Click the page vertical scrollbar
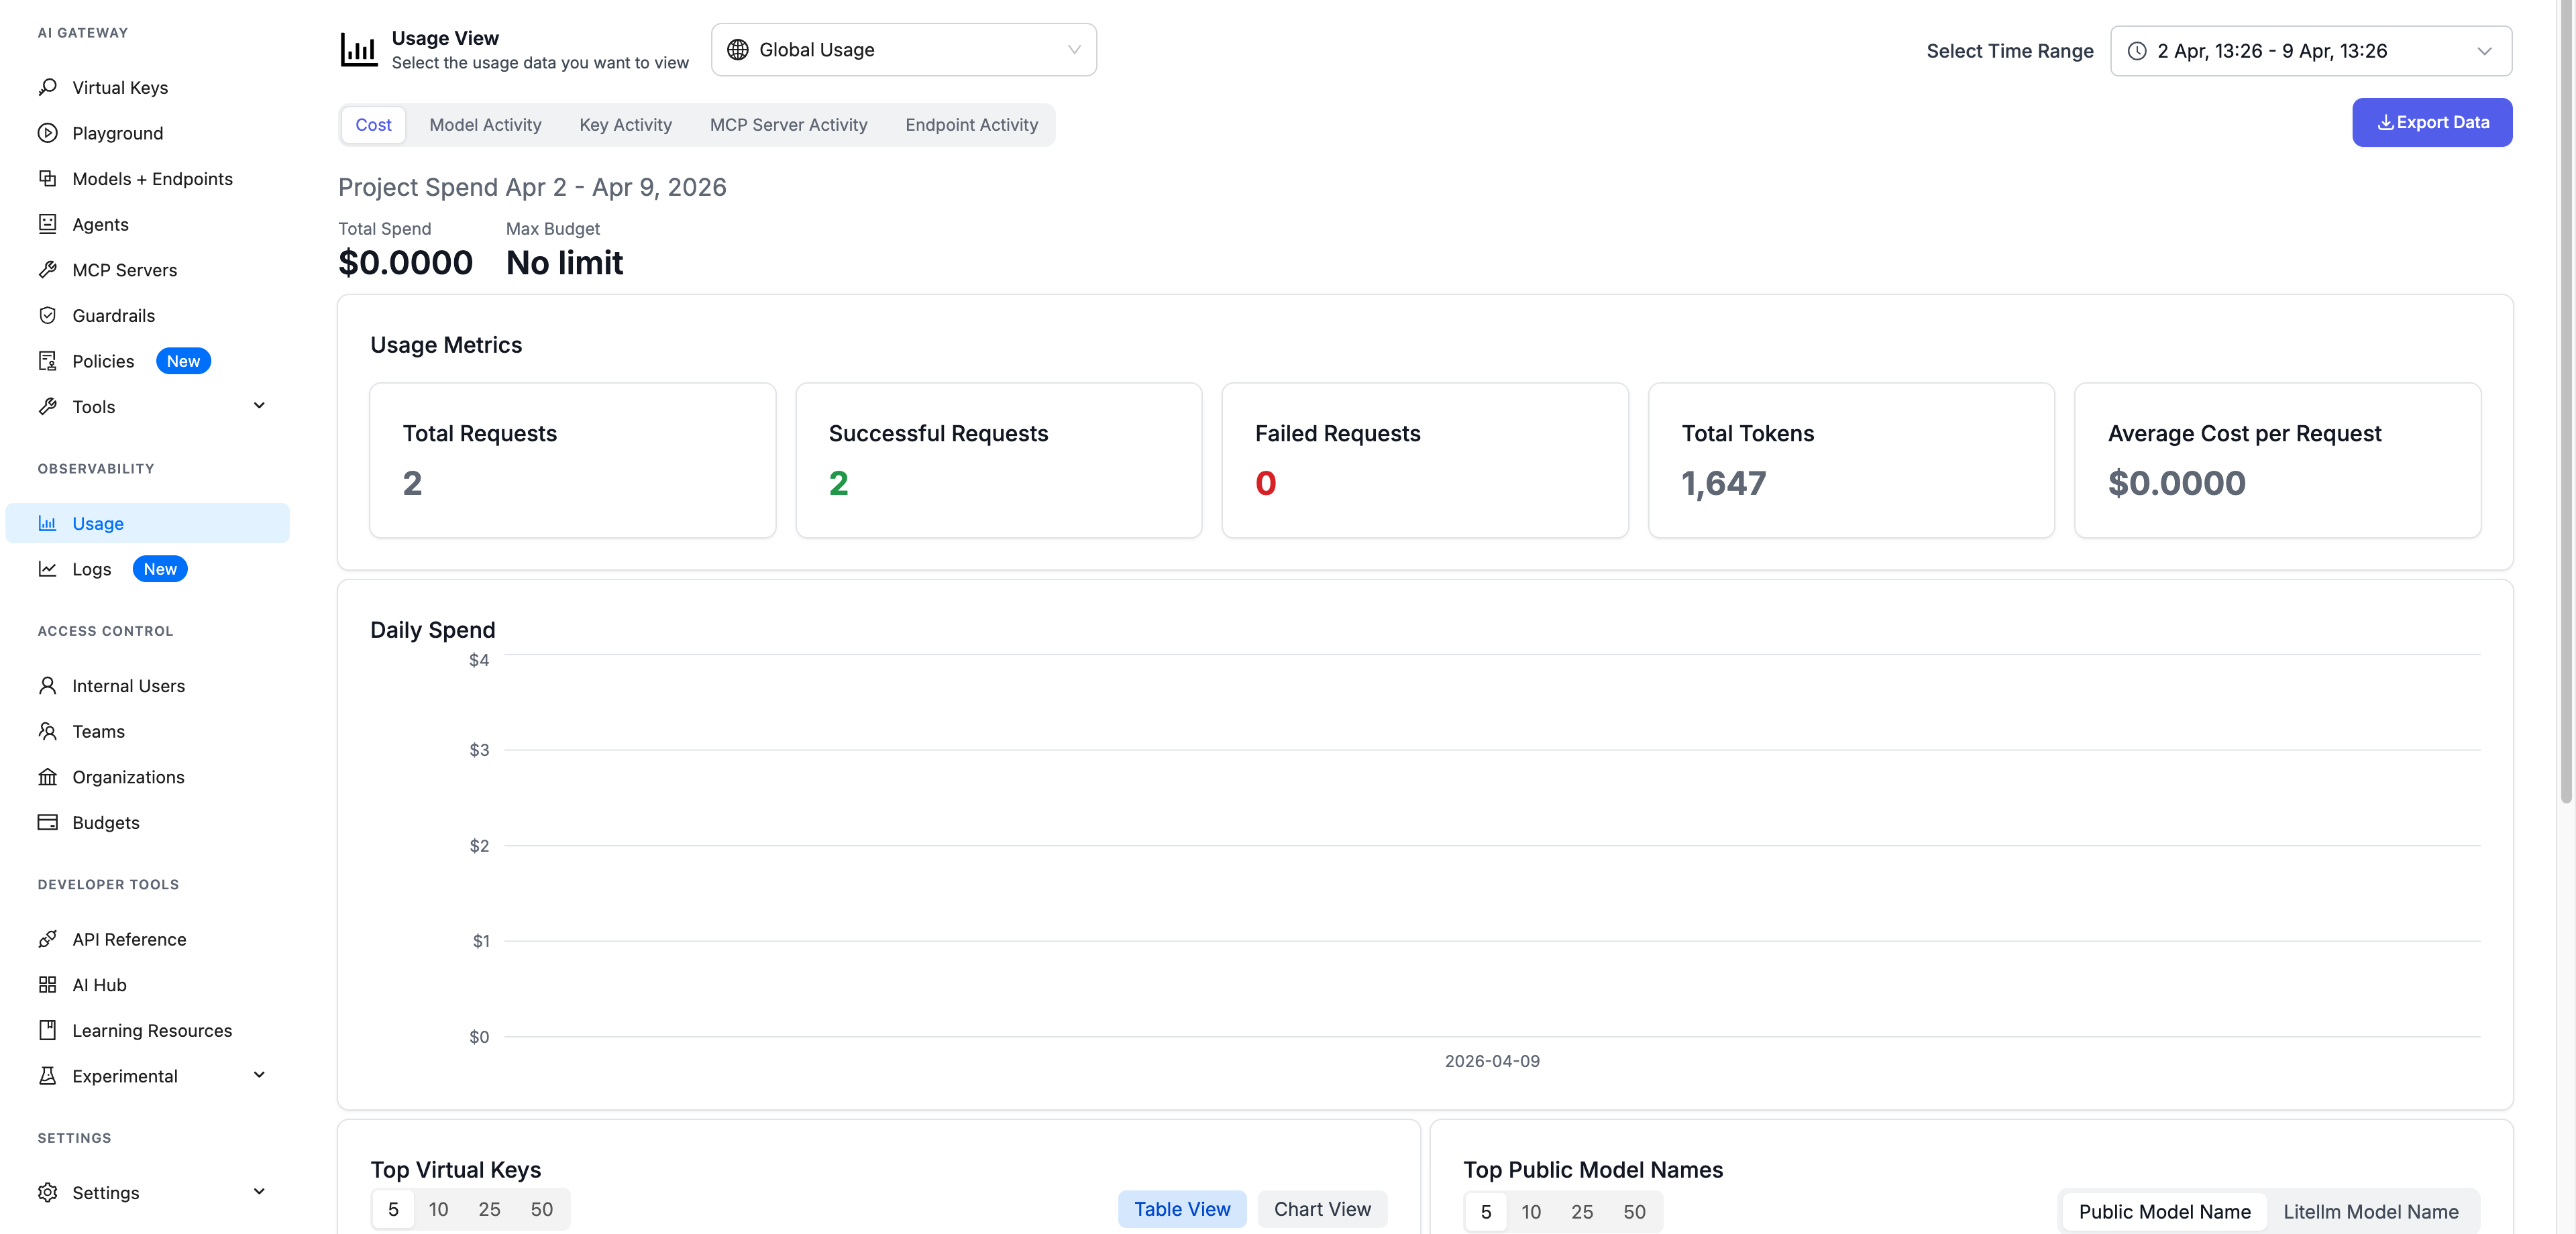2576x1234 pixels. coord(2565,400)
